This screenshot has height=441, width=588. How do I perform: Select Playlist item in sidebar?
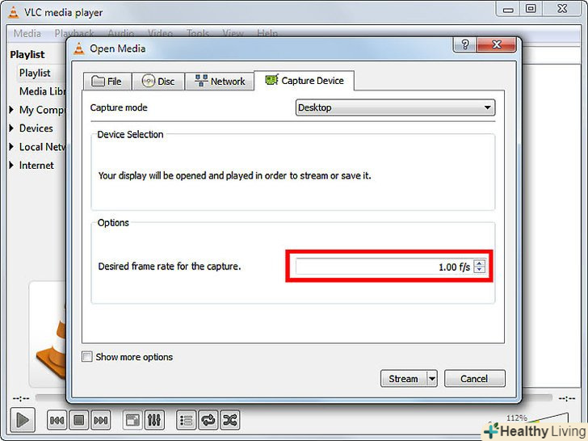pos(35,73)
